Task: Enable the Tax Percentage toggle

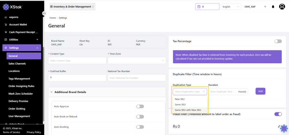Action: [278, 41]
